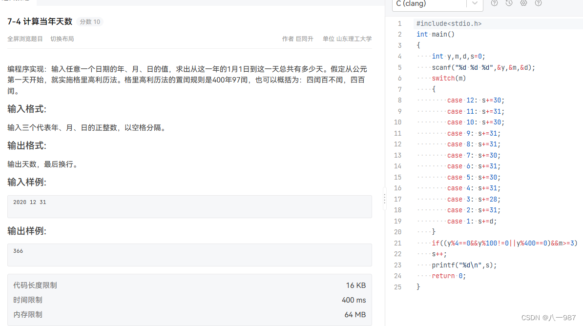Expand the compiler choice combo box
The image size is (583, 326).
click(437, 4)
